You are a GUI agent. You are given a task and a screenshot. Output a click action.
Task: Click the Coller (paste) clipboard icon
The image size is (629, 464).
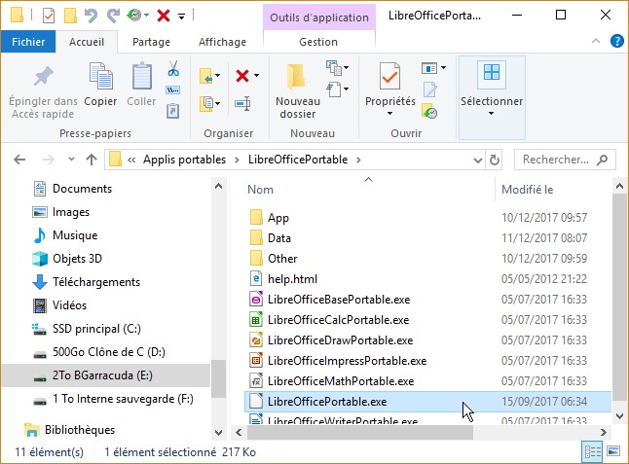141,76
